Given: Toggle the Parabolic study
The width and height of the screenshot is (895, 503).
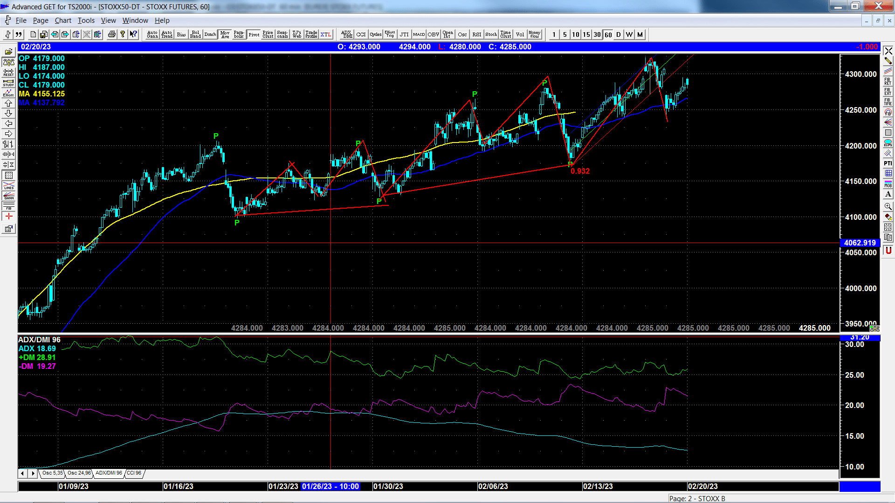Looking at the screenshot, I should [x=239, y=34].
